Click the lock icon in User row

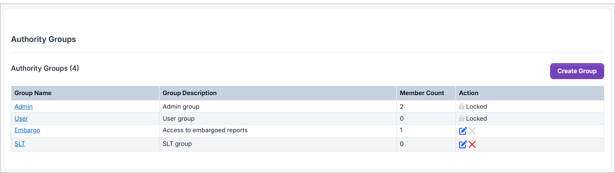[462, 119]
